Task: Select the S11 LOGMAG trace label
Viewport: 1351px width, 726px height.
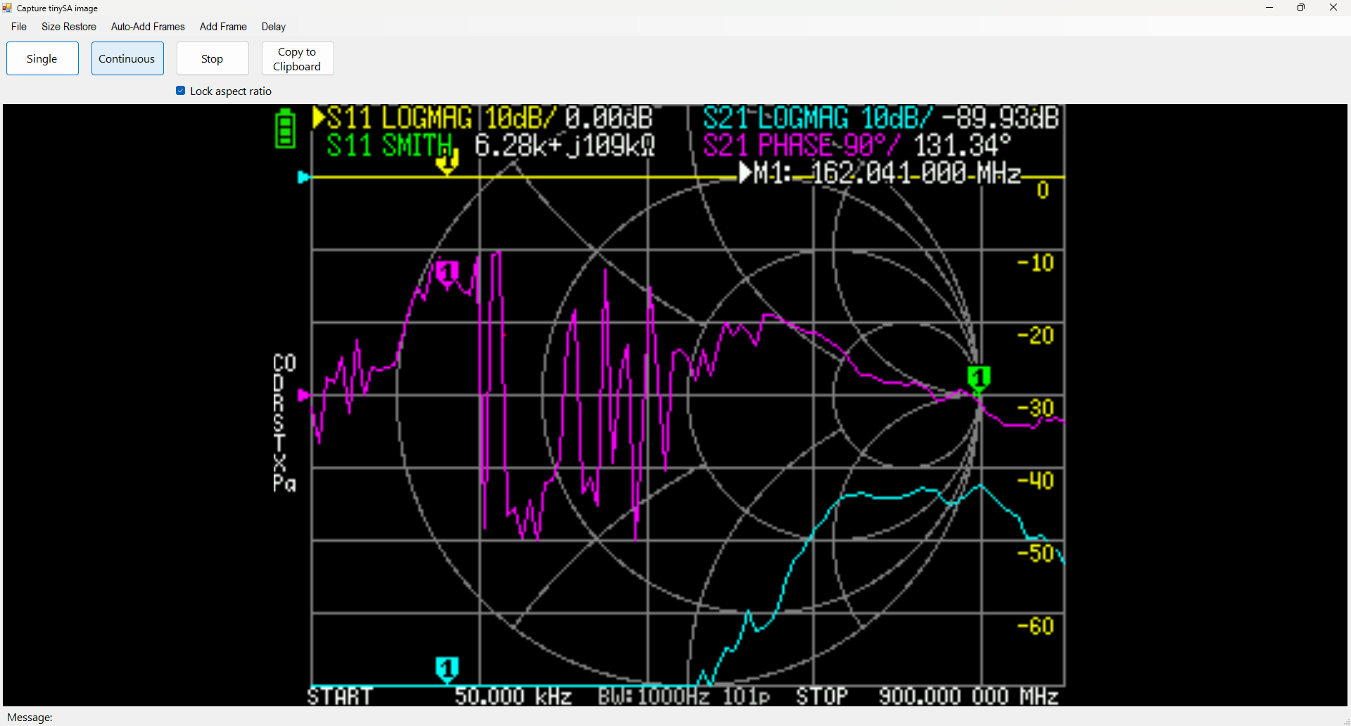Action: click(398, 118)
